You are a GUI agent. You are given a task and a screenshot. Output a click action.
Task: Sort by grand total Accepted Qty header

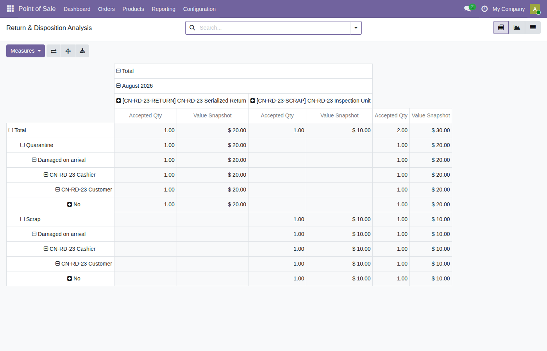391,115
